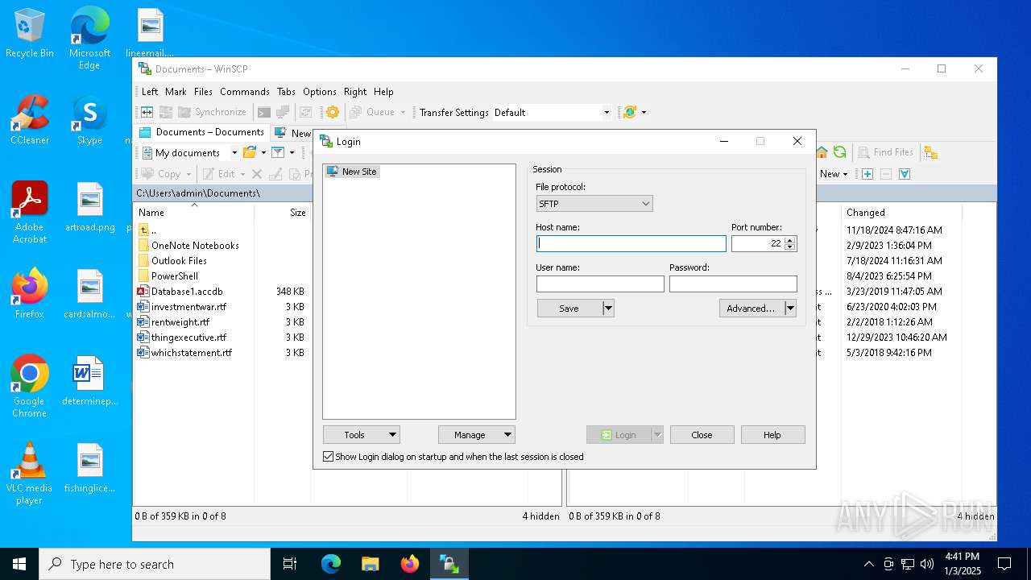Open the File protocol SFTP dropdown

tap(594, 204)
